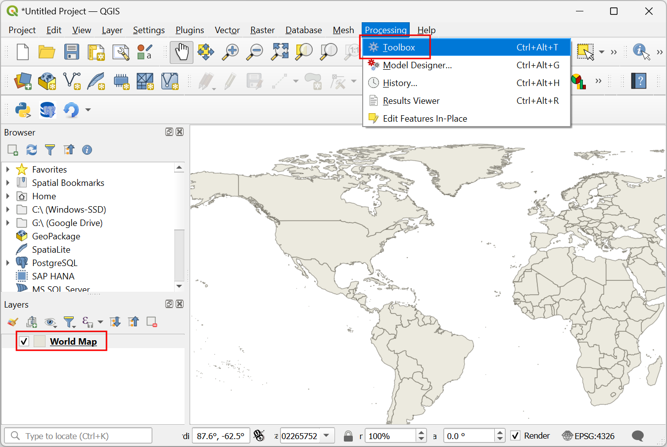
Task: Open the map scale dropdown arrow
Action: 327,436
